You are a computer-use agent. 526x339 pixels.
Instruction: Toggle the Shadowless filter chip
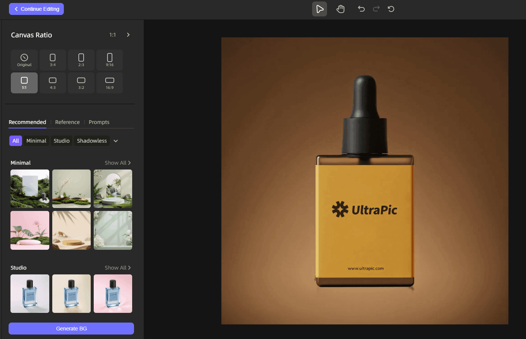tap(91, 141)
